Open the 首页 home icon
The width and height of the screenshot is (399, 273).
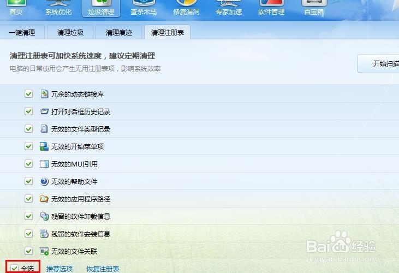pos(16,8)
